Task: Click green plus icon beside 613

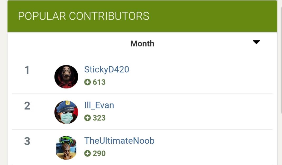Action: (x=87, y=82)
